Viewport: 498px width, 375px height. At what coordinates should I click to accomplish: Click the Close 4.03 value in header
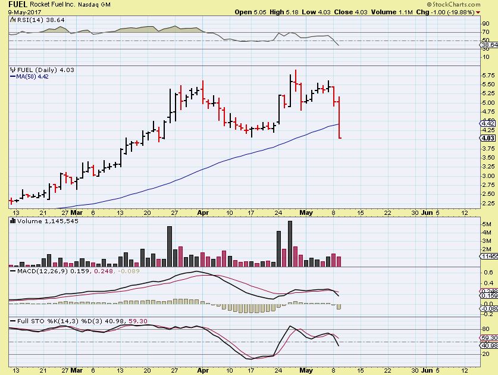(x=350, y=12)
